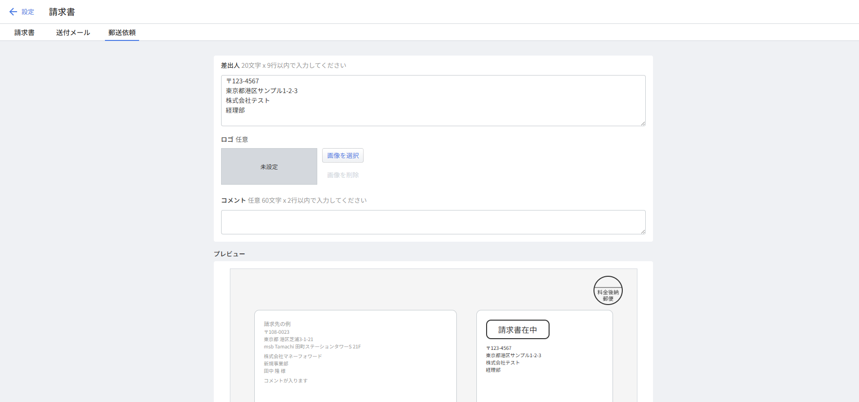This screenshot has width=859, height=402.
Task: Click the back arrow icon
Action: pyautogui.click(x=13, y=12)
